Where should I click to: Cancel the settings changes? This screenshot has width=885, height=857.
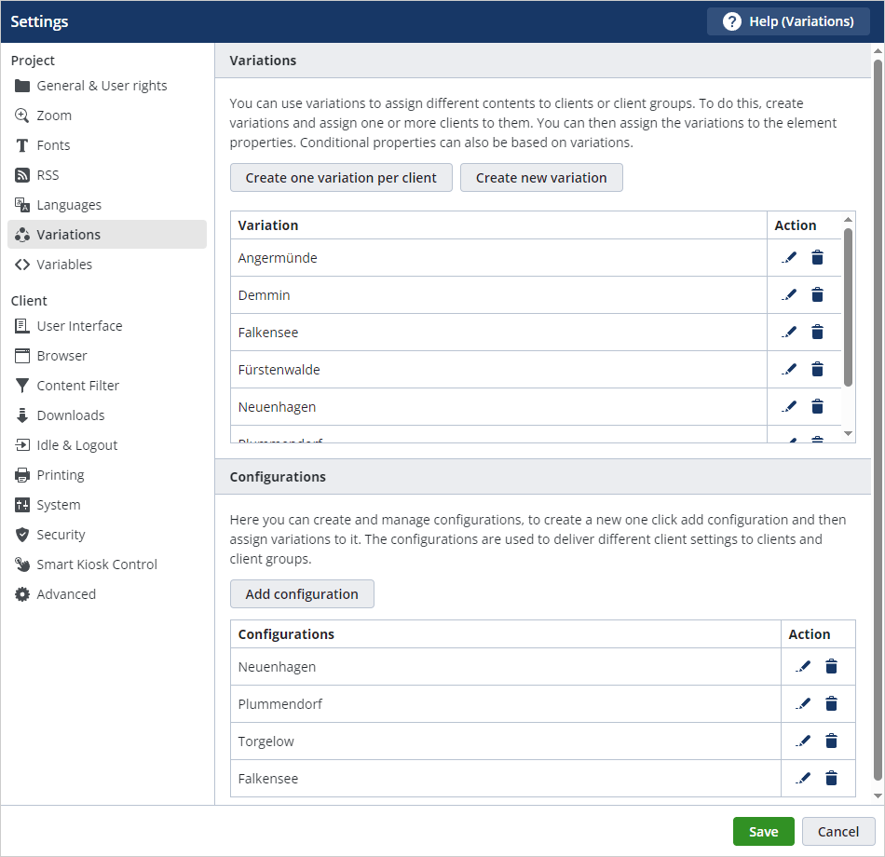pyautogui.click(x=837, y=831)
